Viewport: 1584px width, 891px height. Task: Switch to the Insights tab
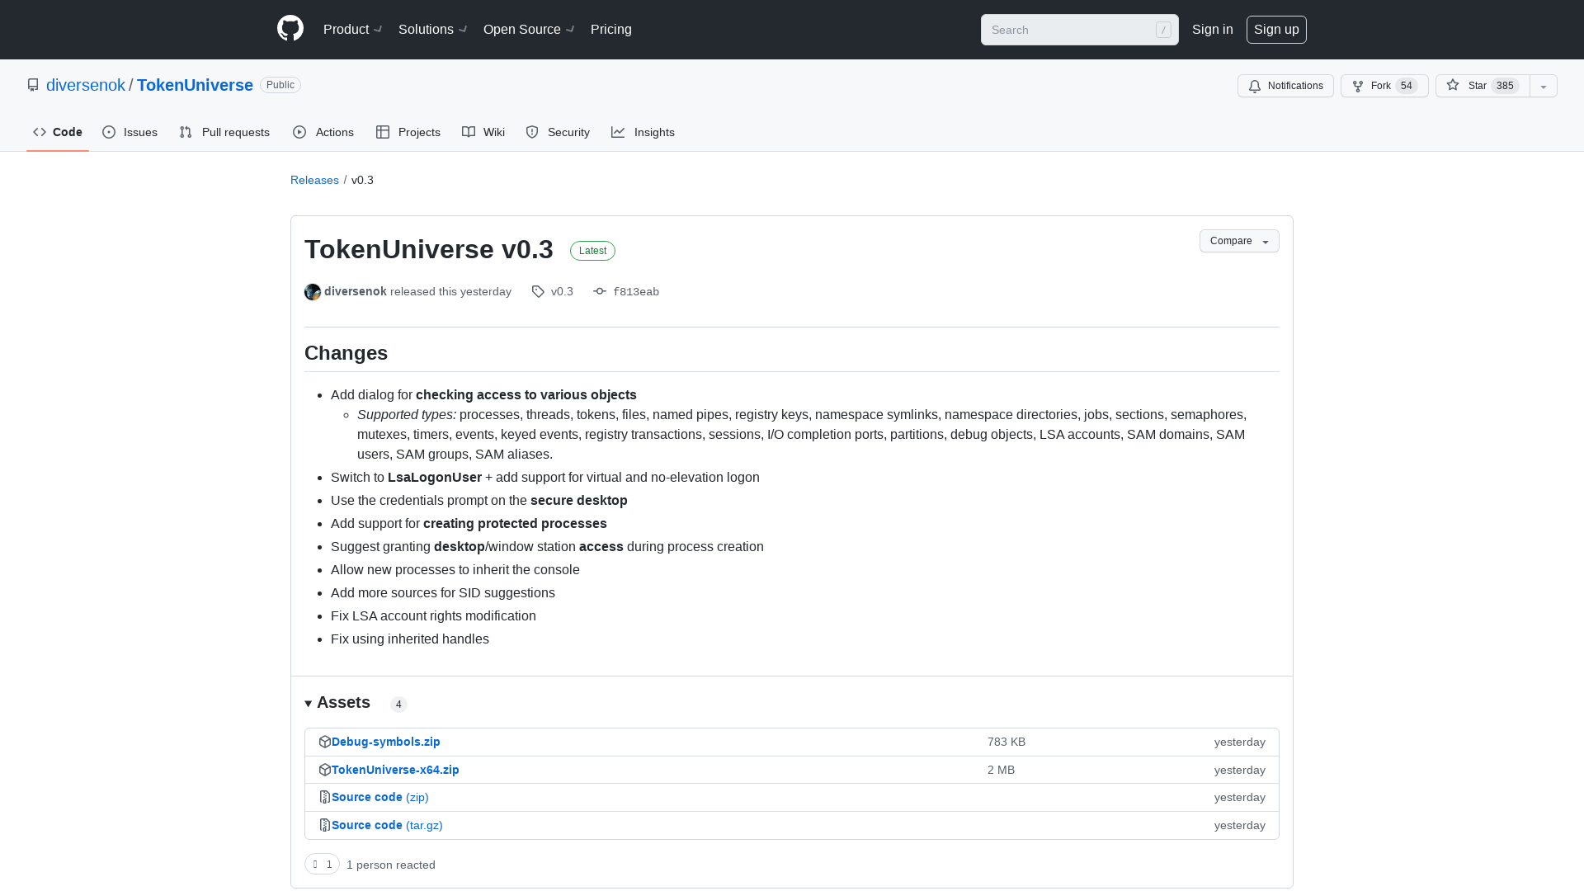(643, 132)
